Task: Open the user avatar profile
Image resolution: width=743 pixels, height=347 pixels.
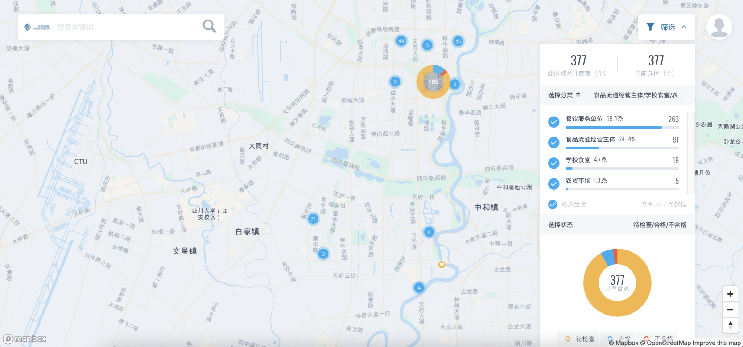Action: tap(719, 27)
